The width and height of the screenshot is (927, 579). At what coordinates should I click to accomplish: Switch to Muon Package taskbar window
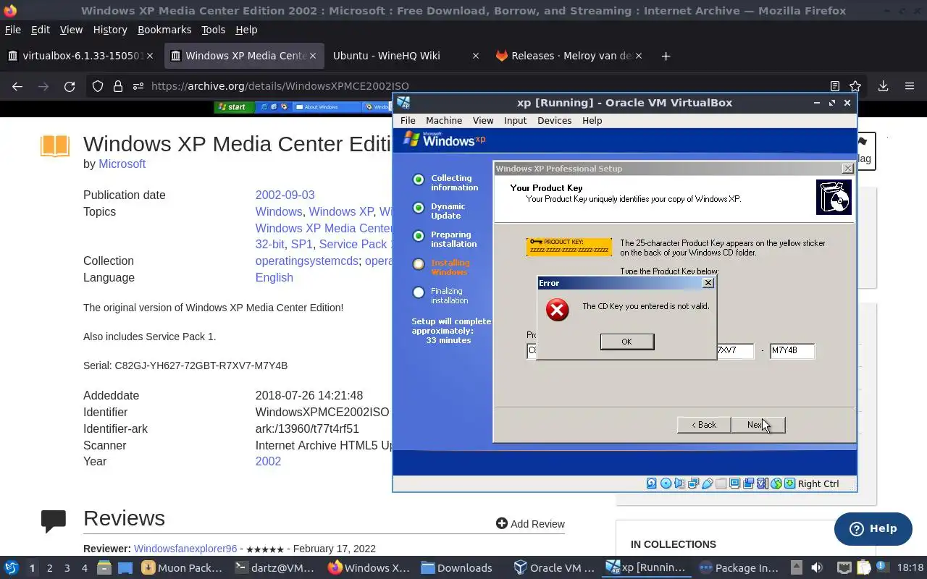tap(183, 568)
